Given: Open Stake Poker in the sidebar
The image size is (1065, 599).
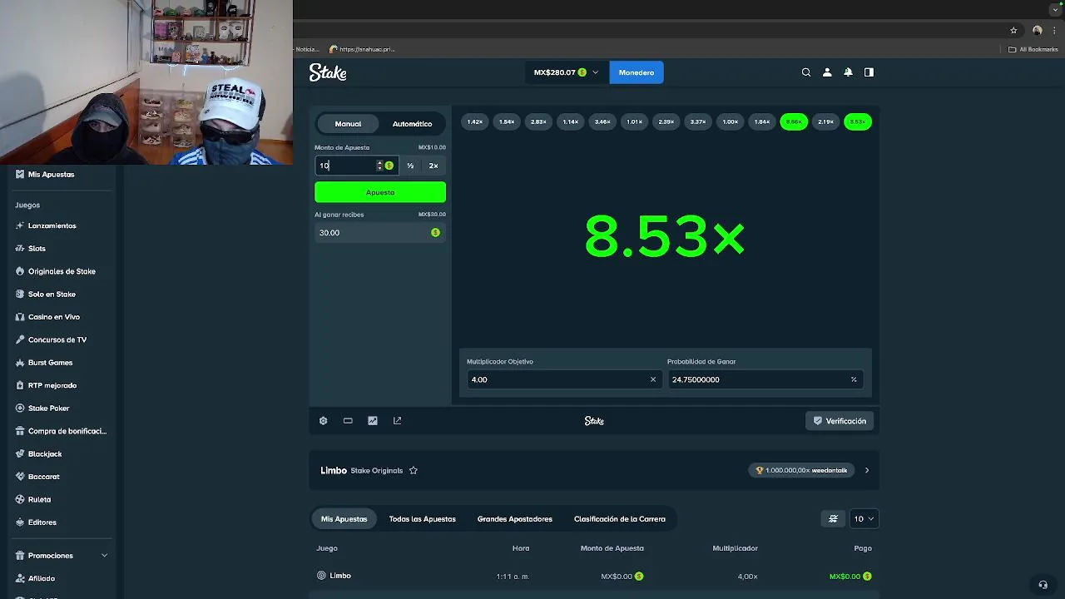Looking at the screenshot, I should pyautogui.click(x=48, y=408).
